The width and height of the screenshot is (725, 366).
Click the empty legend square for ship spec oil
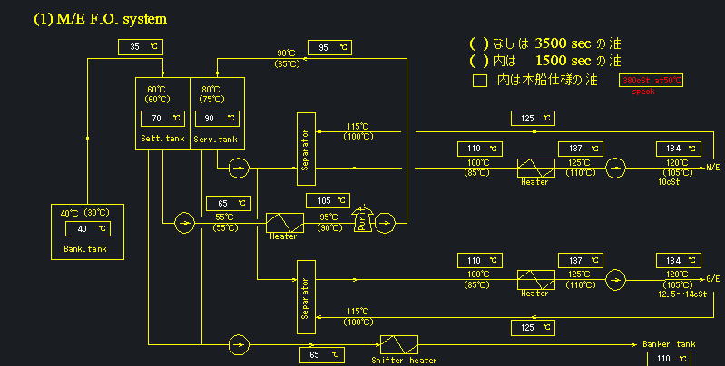pos(481,80)
